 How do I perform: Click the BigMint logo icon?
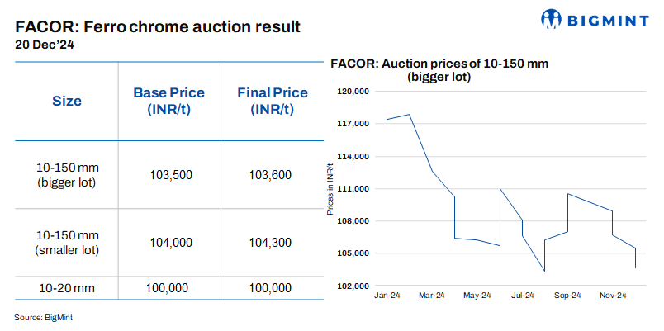tap(552, 19)
